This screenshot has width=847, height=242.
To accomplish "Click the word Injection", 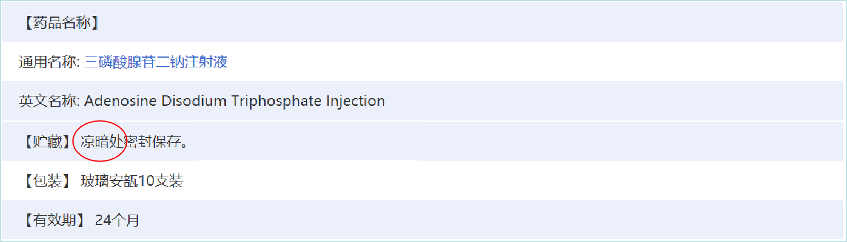I will (x=355, y=102).
